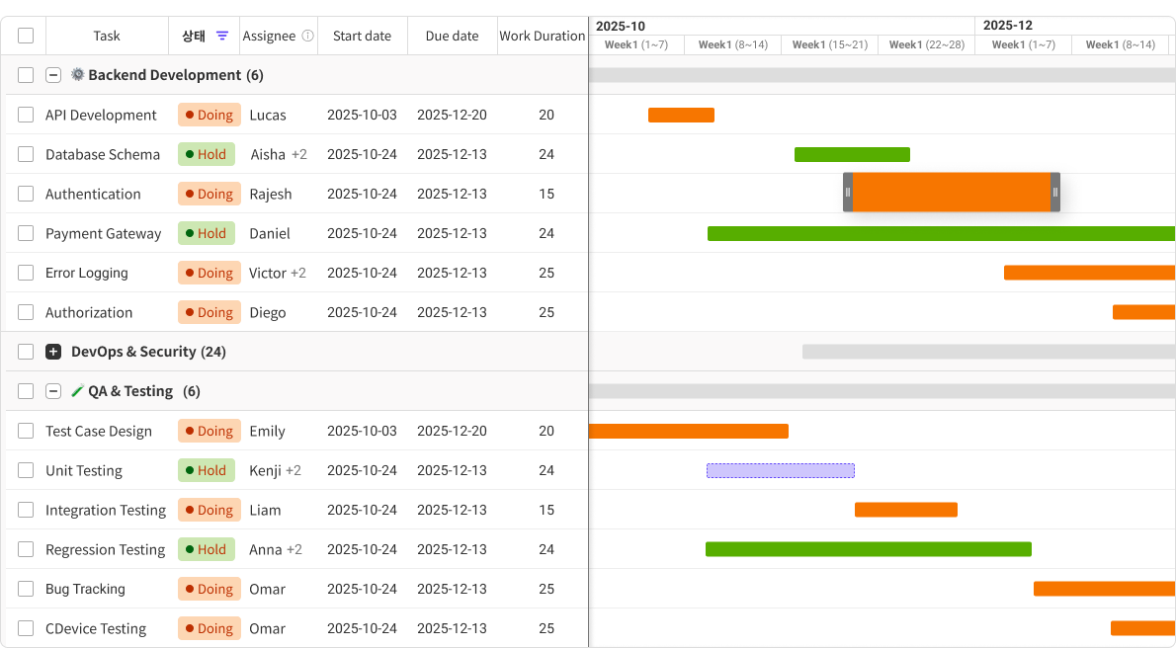
Task: Select the dashed Unit Testing bar on timeline
Action: (x=780, y=470)
